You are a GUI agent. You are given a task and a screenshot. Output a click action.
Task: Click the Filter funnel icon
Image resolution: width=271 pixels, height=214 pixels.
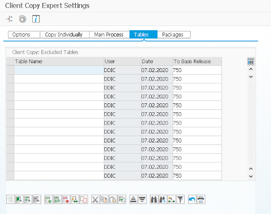click(180, 200)
